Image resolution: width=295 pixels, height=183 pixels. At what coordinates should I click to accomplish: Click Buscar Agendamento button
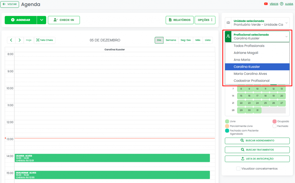coord(257,141)
